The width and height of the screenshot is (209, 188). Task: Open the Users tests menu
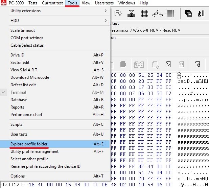(104, 3)
